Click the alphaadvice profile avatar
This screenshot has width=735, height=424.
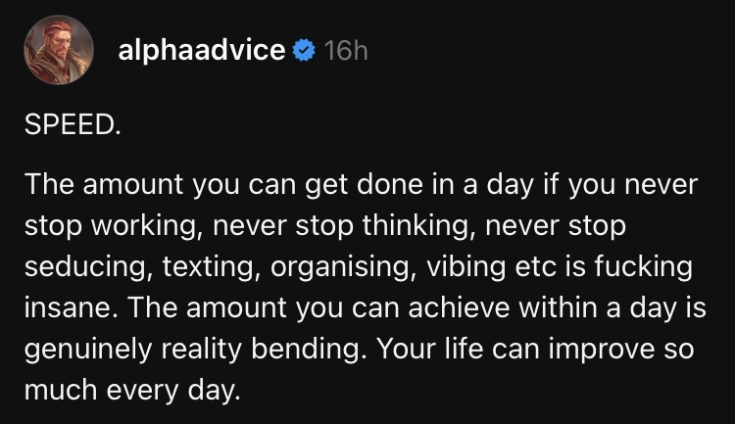58,50
